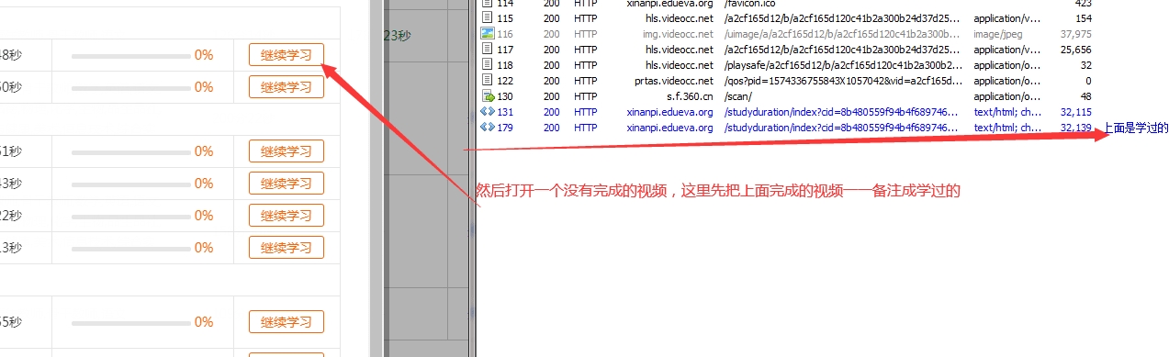Select document icon of session 115
The width and height of the screenshot is (1169, 357).
pyautogui.click(x=487, y=18)
